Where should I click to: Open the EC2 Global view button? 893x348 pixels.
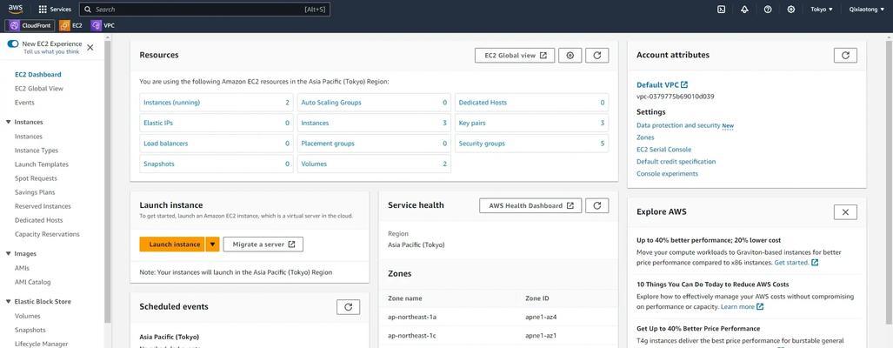click(514, 56)
